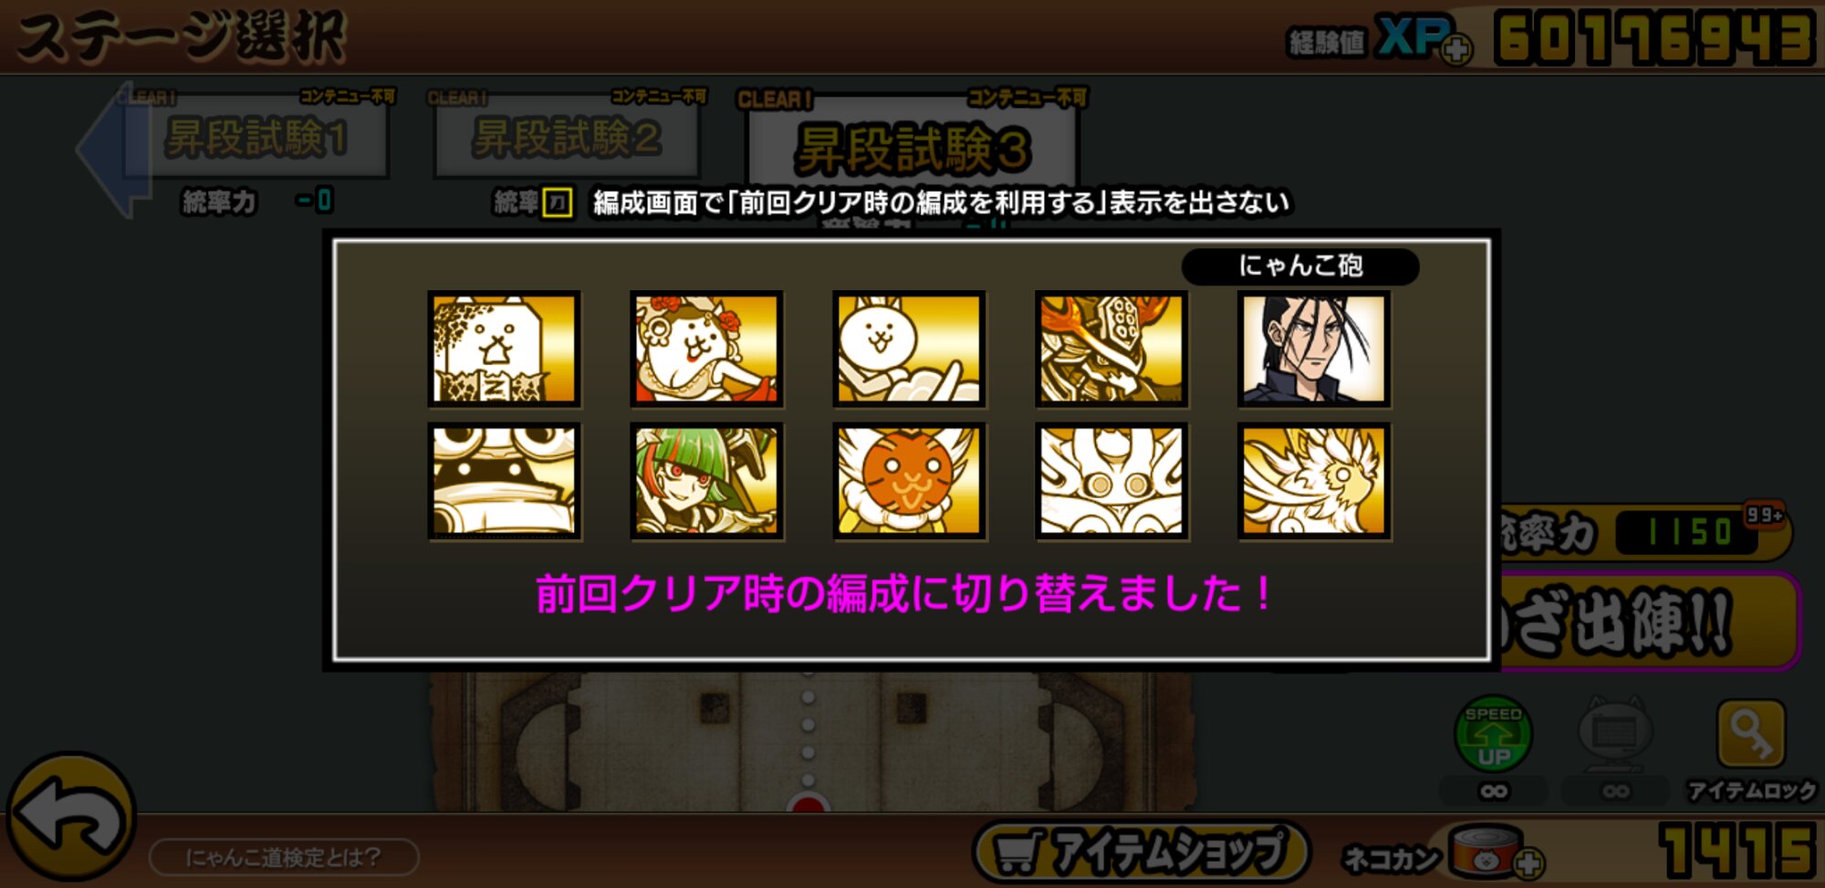This screenshot has width=1825, height=888.
Task: Select the long-haired man character unit
Action: pyautogui.click(x=1313, y=349)
